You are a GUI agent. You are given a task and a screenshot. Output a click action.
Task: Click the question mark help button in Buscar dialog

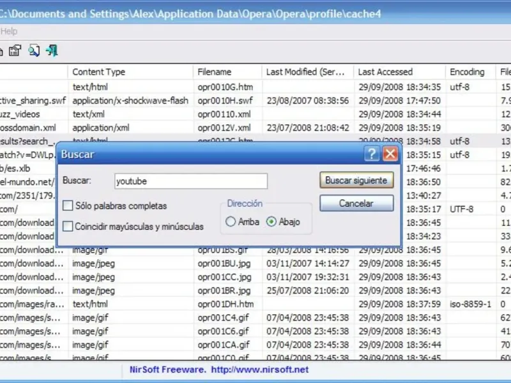tap(372, 154)
